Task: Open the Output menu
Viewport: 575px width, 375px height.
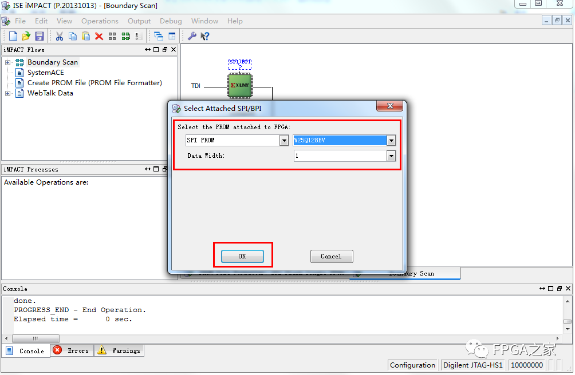Action: tap(139, 21)
